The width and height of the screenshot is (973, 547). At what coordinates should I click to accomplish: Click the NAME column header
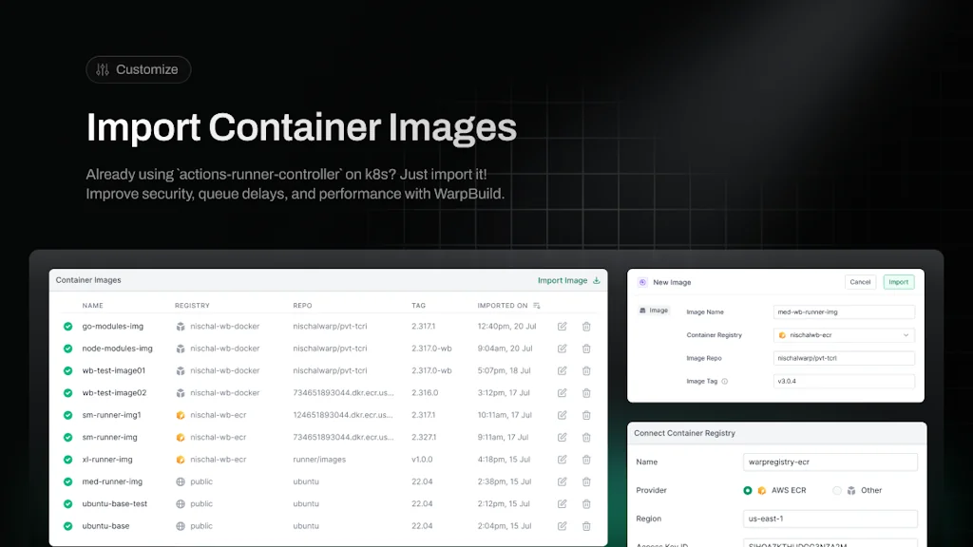pos(92,306)
